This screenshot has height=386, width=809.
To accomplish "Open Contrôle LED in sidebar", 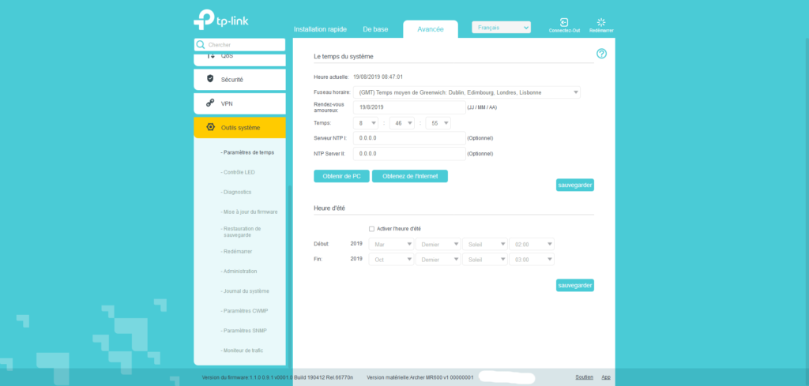I will click(x=239, y=172).
